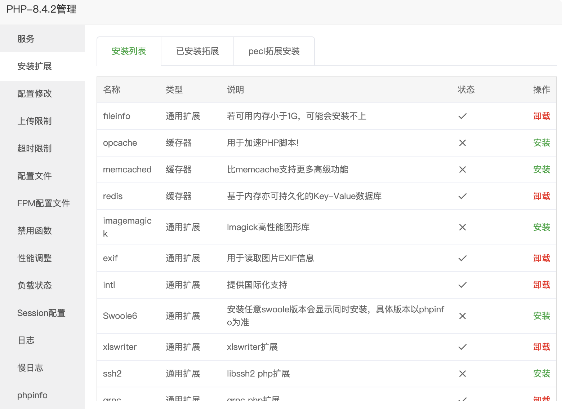Viewport: 562px width, 409px height.
Task: Switch to 安装列表 tab
Action: [x=129, y=51]
